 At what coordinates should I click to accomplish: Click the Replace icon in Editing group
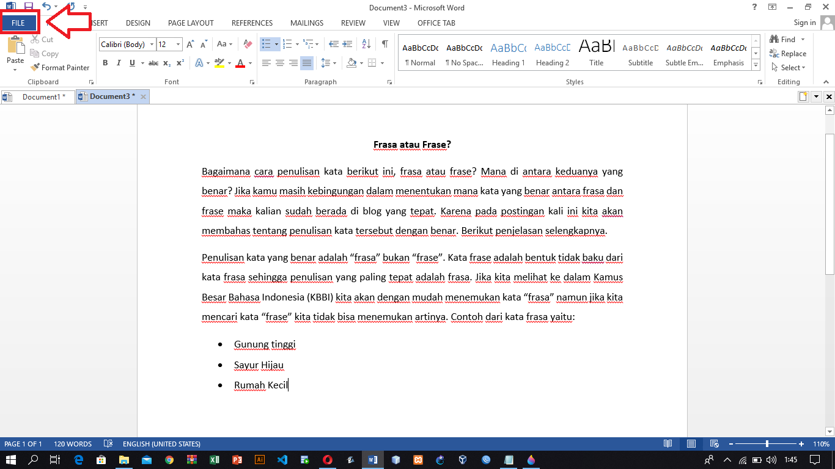point(774,54)
